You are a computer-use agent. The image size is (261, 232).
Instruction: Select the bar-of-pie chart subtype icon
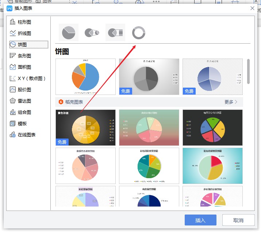click(115, 33)
